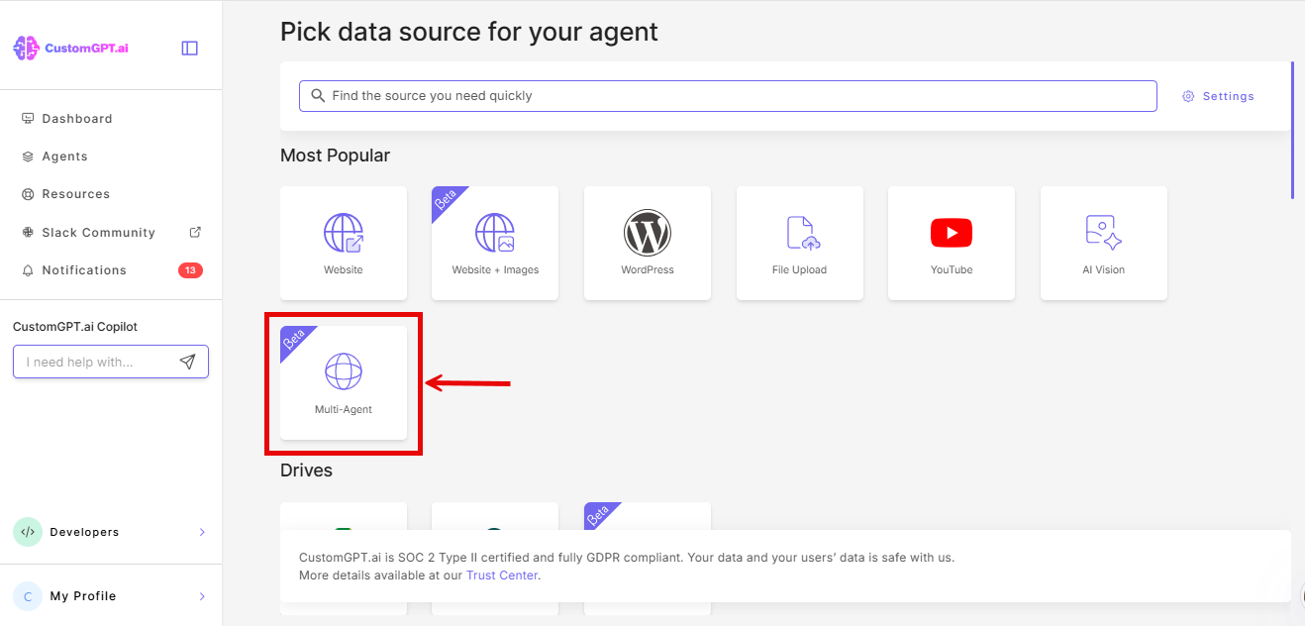1305x626 pixels.
Task: Pick WordPress as a data source
Action: click(648, 243)
